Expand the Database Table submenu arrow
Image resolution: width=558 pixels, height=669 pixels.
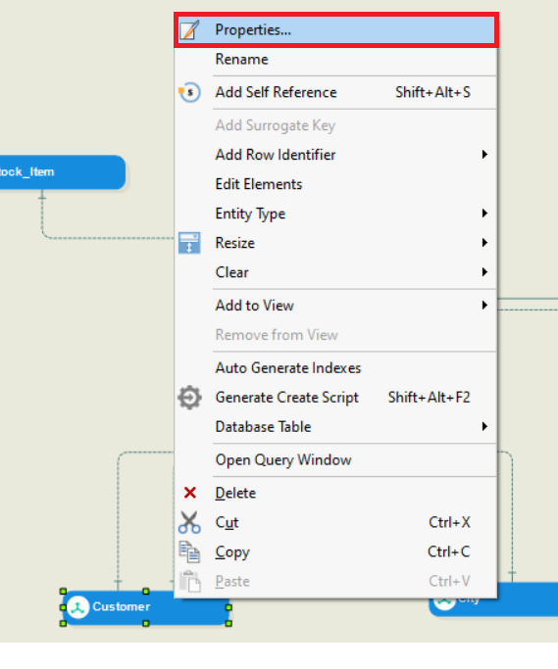484,427
